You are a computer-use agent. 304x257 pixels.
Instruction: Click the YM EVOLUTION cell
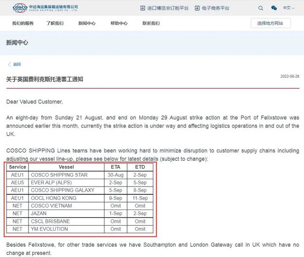click(66, 229)
